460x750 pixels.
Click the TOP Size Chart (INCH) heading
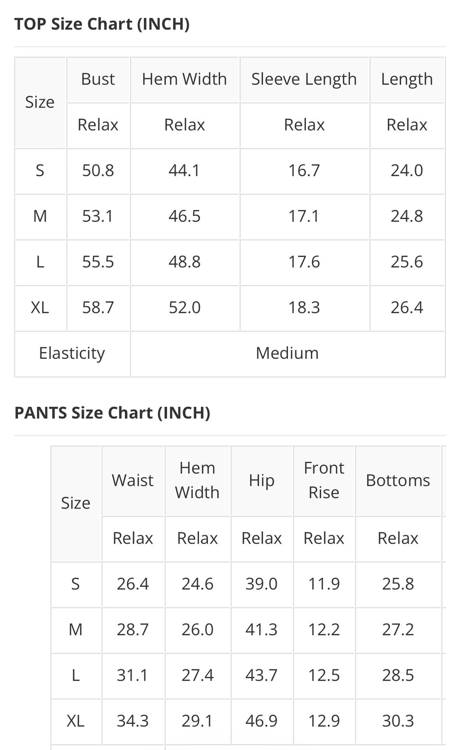pos(102,24)
